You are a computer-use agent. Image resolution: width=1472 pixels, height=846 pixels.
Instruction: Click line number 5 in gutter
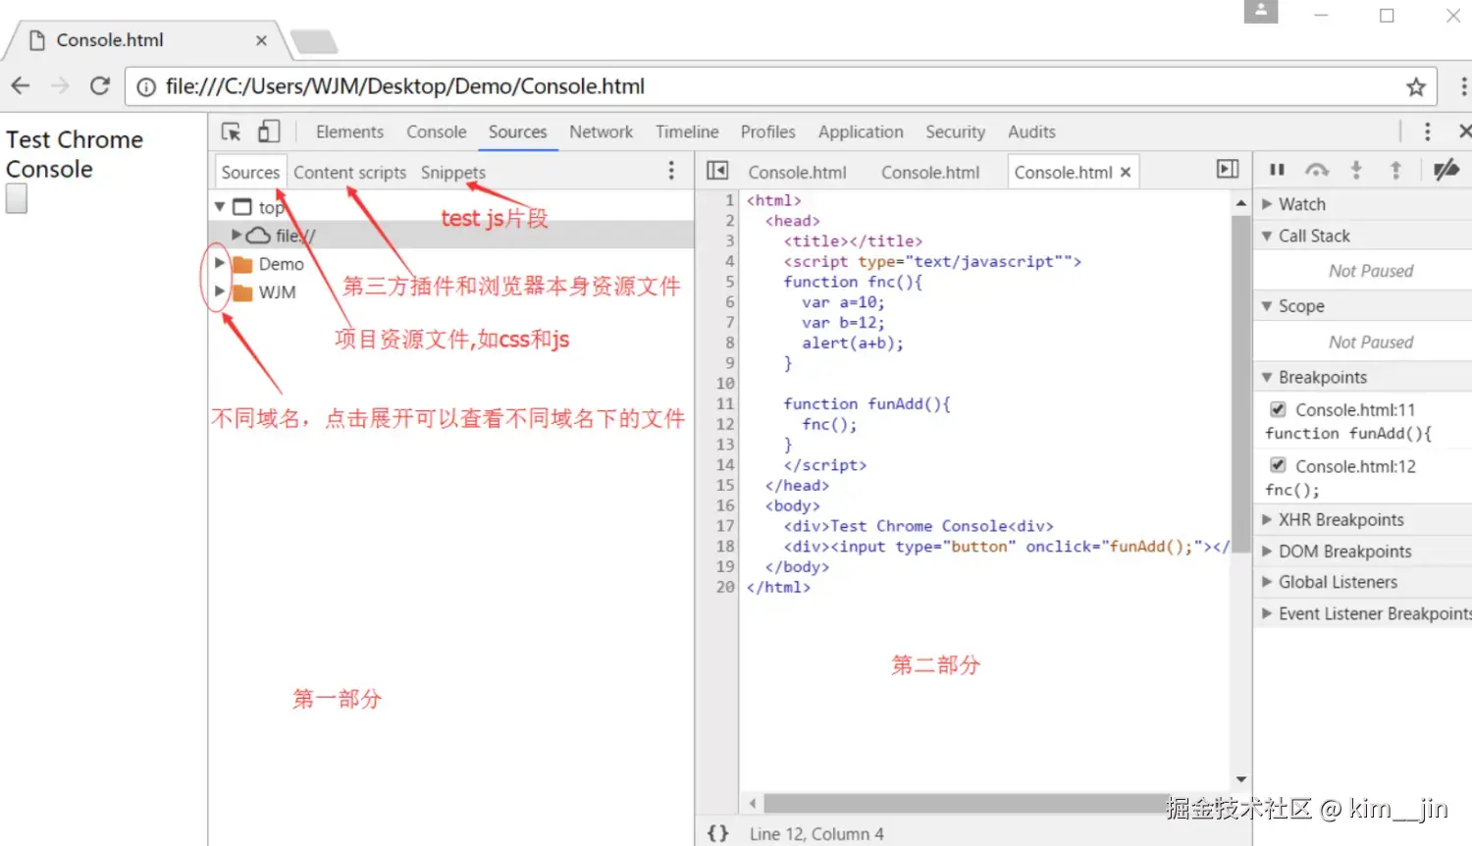729,282
